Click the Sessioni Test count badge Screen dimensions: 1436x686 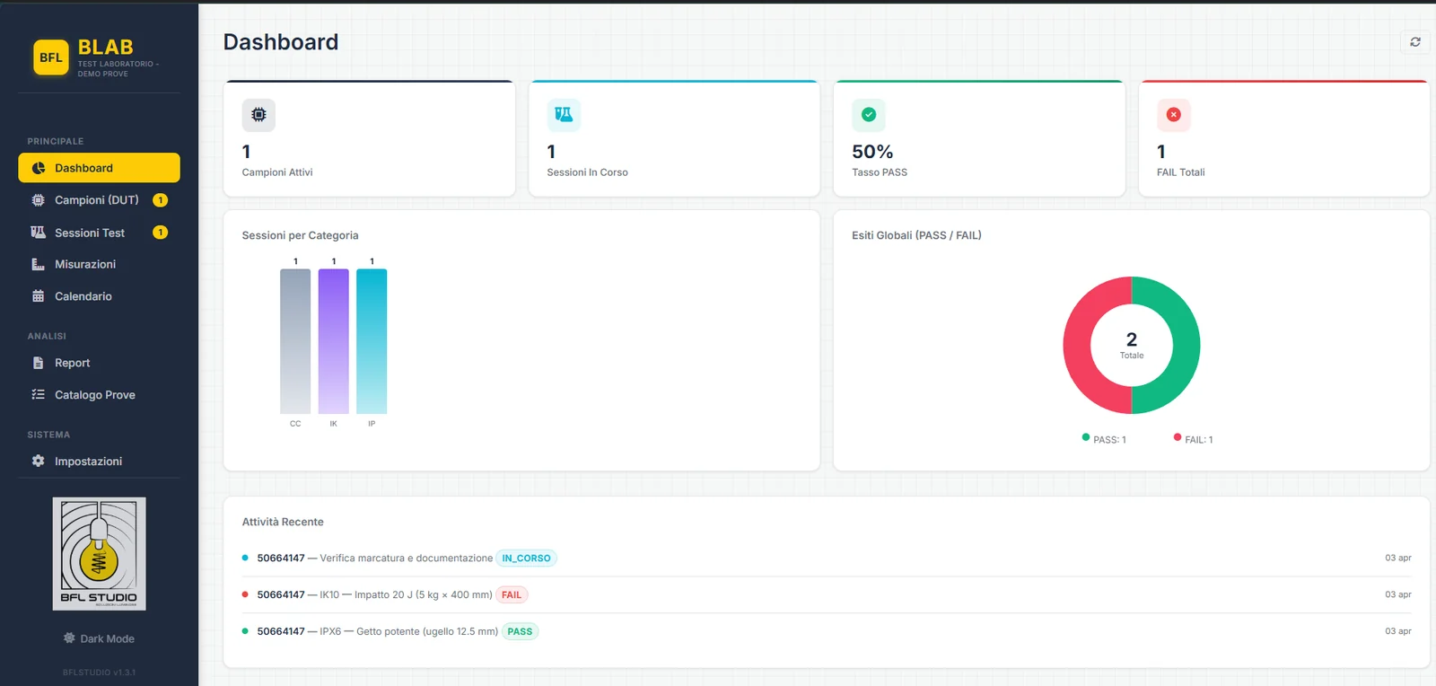click(161, 233)
